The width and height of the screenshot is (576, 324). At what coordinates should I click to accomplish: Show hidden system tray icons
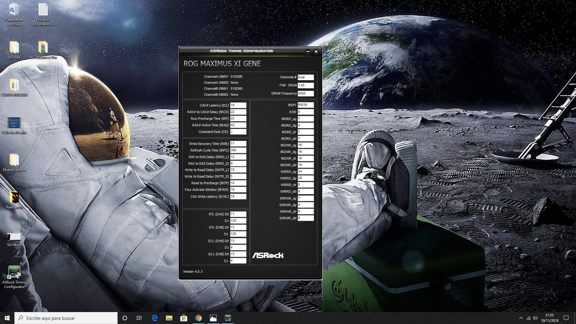[x=521, y=318]
